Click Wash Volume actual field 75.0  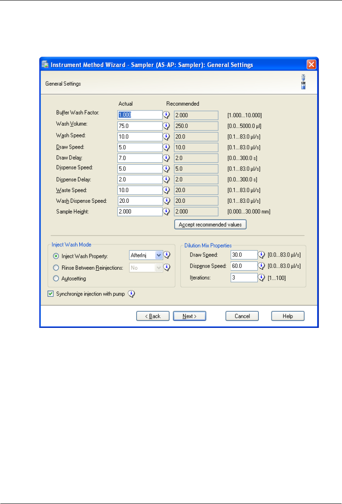pyautogui.click(x=140, y=126)
